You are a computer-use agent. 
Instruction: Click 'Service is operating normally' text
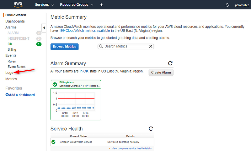pos(123,142)
